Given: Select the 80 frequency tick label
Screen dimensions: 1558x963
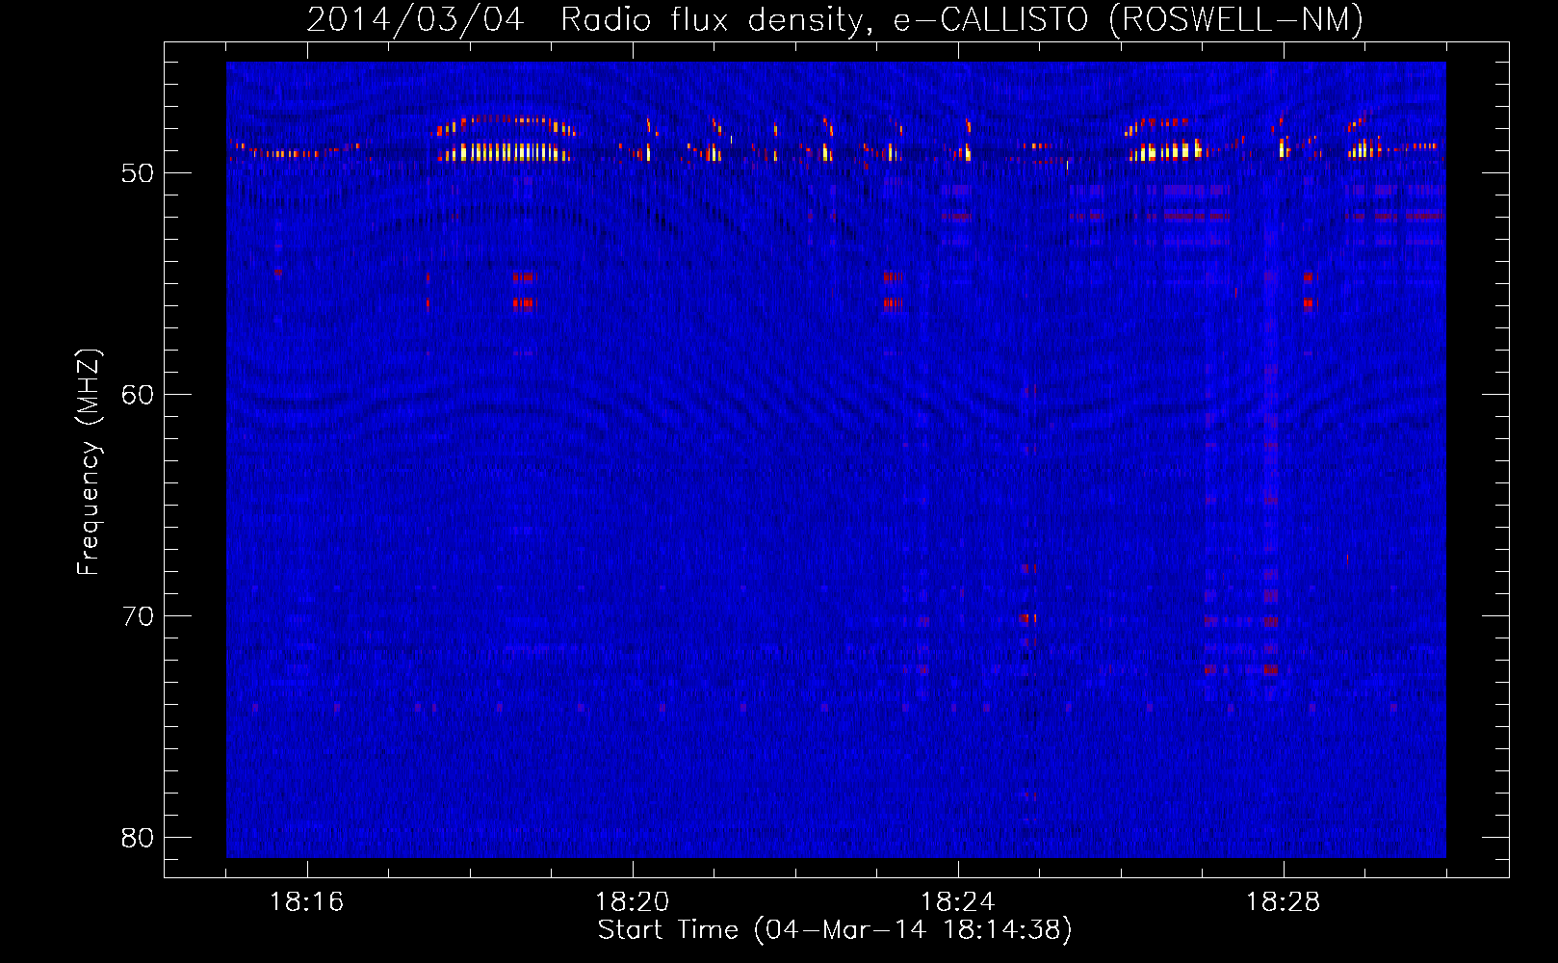Looking at the screenshot, I should point(138,838).
